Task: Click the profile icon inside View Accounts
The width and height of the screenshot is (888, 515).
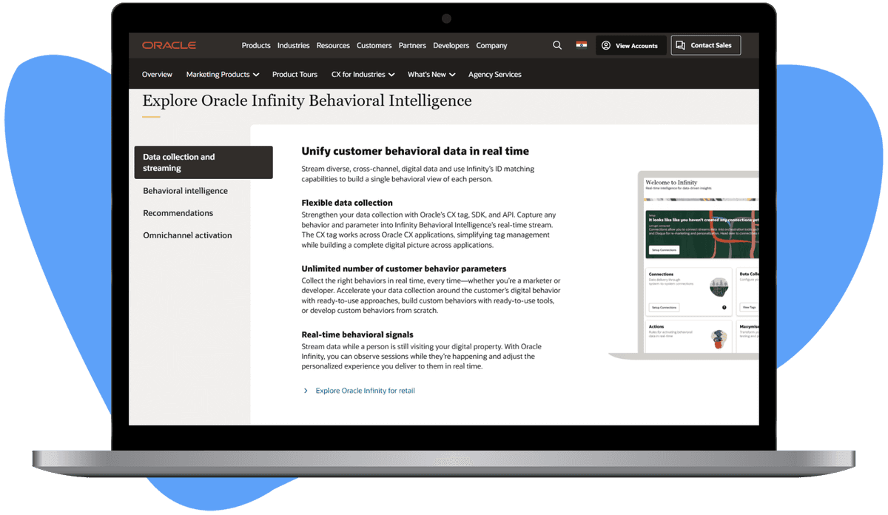Action: [x=607, y=45]
